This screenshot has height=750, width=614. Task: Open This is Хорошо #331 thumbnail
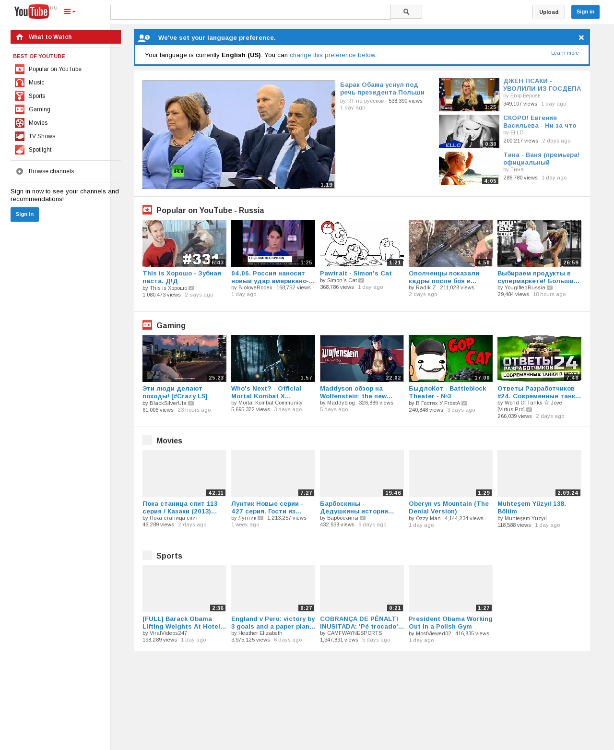184,243
